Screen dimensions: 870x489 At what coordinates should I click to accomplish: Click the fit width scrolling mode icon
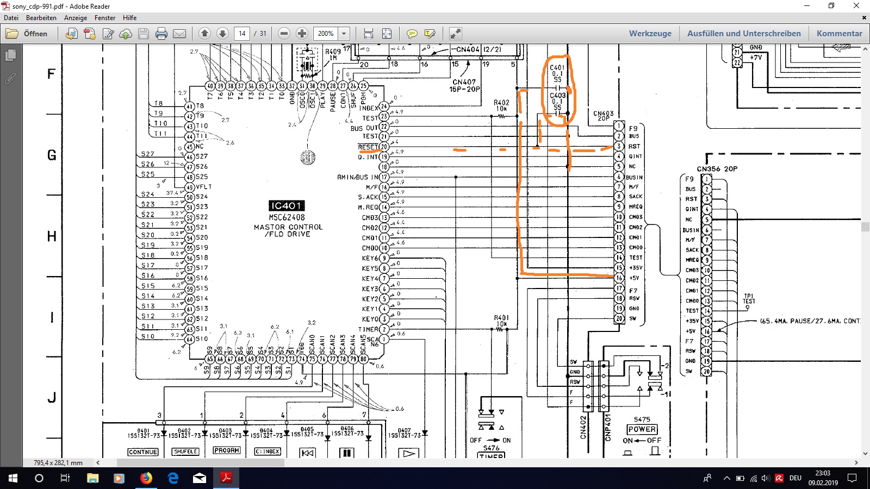369,34
